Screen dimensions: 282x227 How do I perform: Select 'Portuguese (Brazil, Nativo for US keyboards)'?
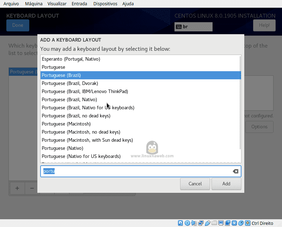(x=140, y=108)
